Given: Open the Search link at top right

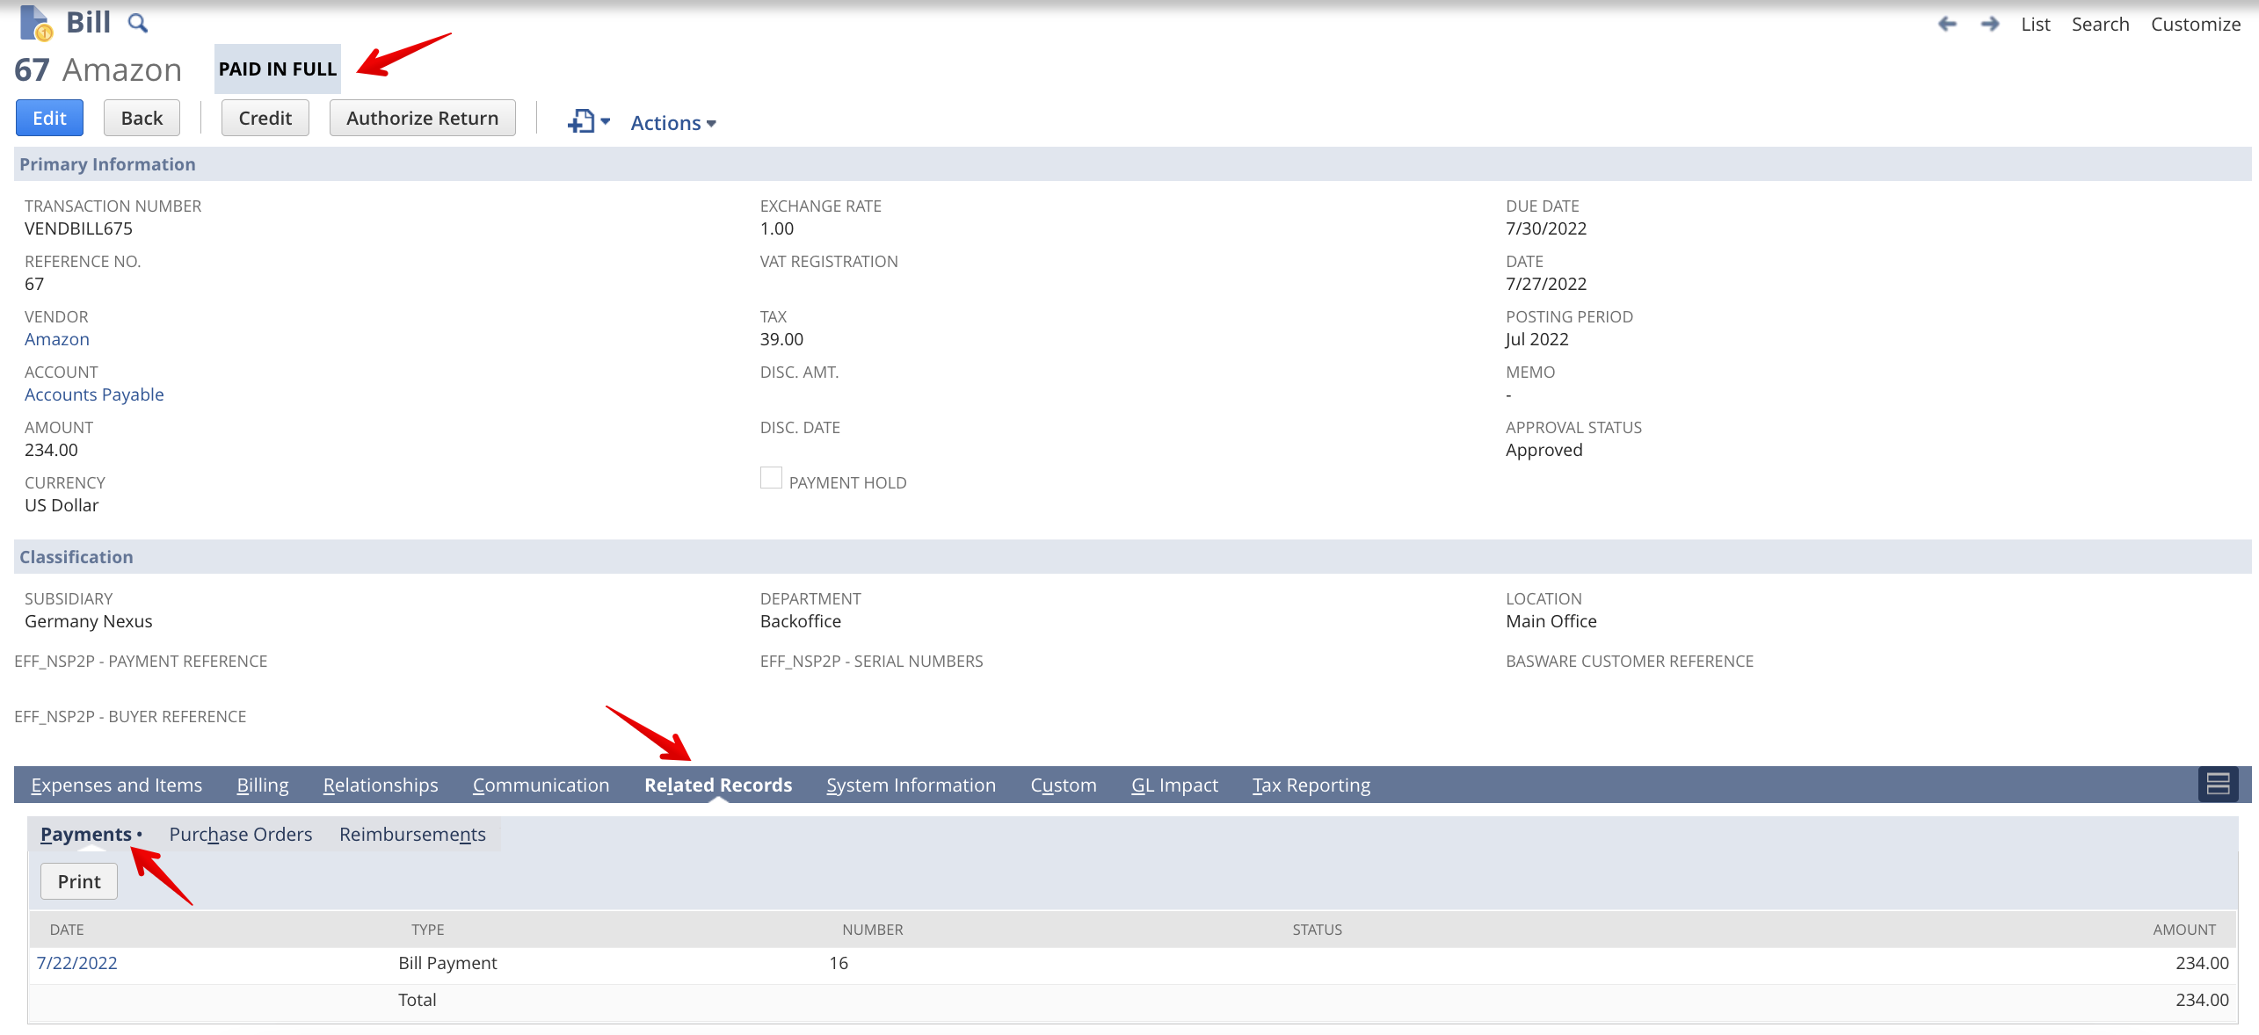Looking at the screenshot, I should [2100, 25].
